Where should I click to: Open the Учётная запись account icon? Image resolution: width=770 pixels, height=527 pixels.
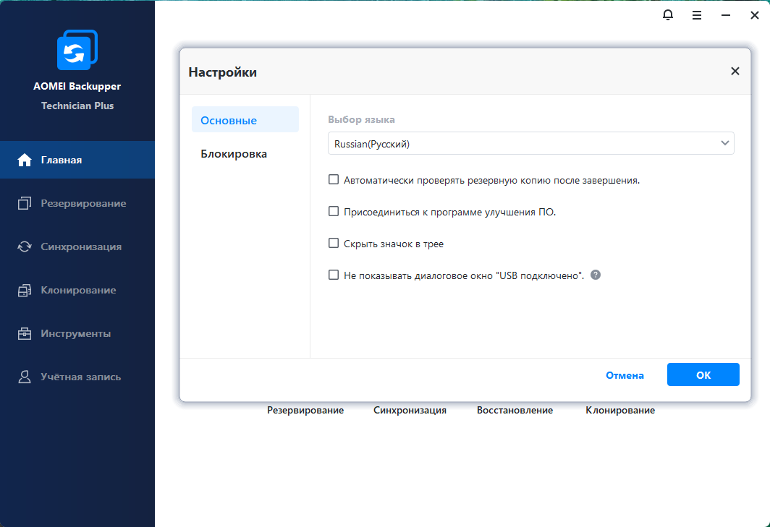pos(25,377)
